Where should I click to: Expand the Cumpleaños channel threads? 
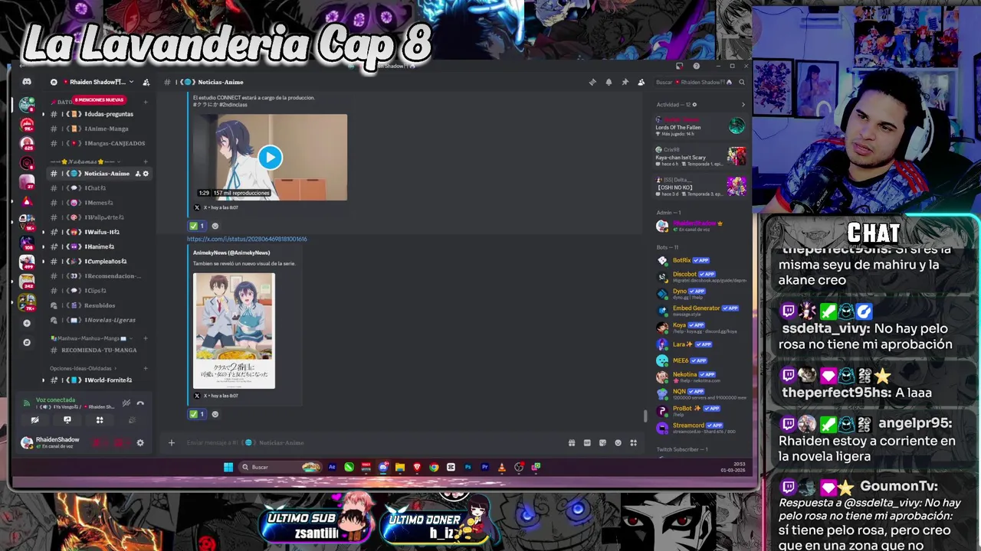[x=43, y=261]
